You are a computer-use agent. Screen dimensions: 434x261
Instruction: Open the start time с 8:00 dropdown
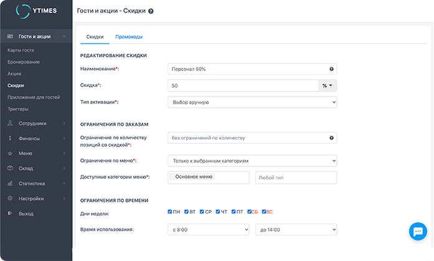coord(209,230)
